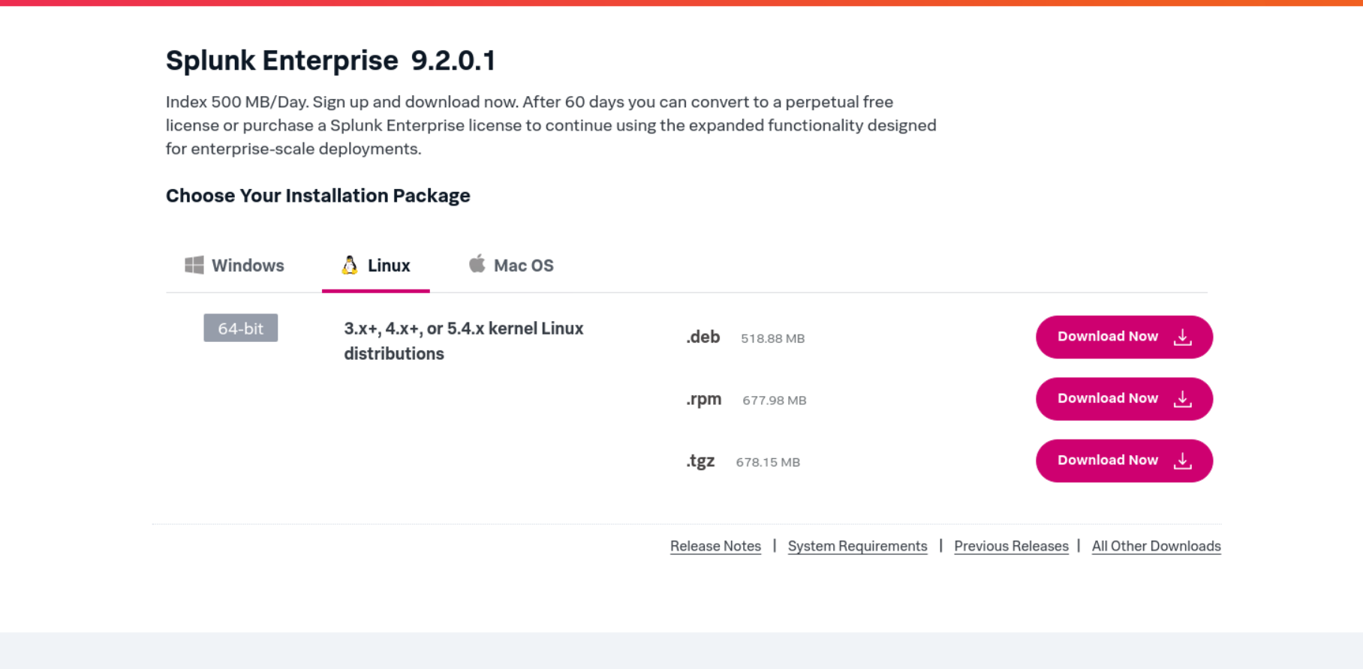
Task: Click the kernel Linux distributions description
Action: click(464, 341)
